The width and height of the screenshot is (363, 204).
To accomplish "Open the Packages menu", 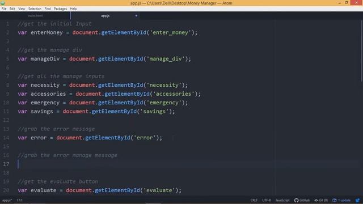I will (x=60, y=9).
